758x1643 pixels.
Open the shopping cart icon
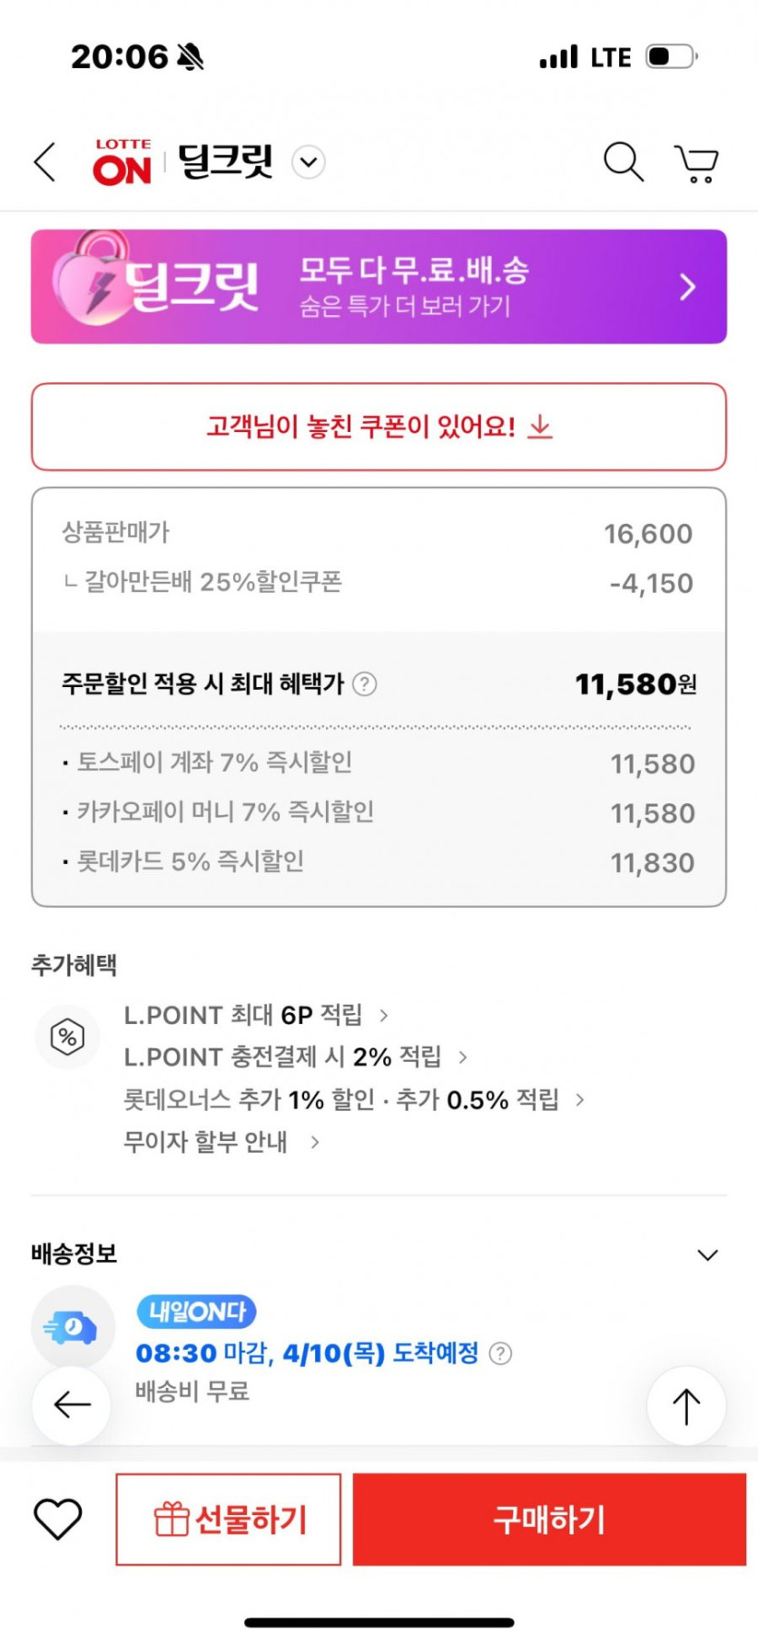696,163
